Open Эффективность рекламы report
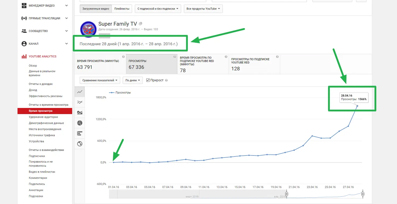The height and width of the screenshot is (204, 397). (x=46, y=96)
